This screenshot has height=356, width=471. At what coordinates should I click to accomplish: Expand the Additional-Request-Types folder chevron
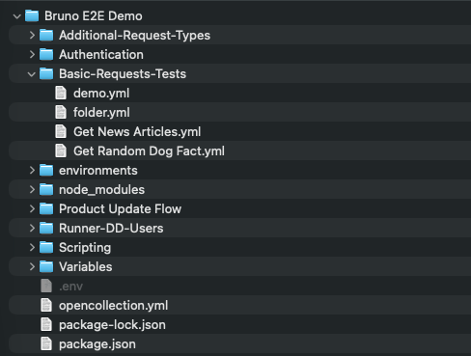[x=32, y=35]
